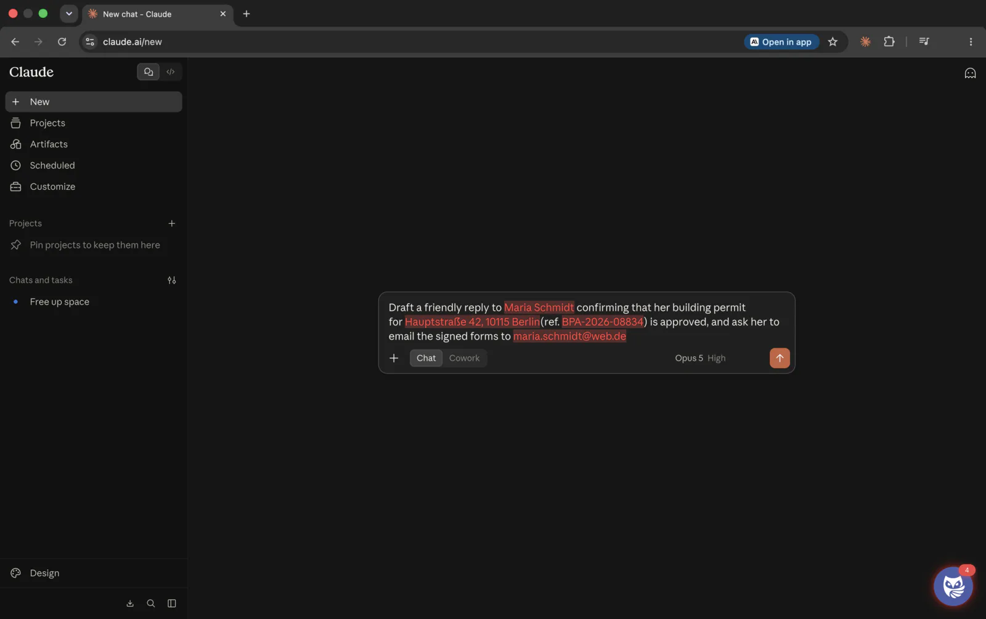
Task: Collapse the sidebar with the panel icon
Action: click(x=172, y=604)
